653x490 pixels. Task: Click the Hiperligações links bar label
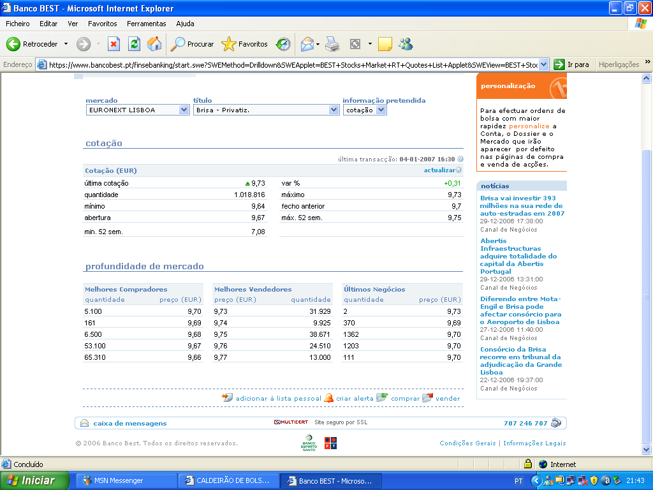click(619, 64)
